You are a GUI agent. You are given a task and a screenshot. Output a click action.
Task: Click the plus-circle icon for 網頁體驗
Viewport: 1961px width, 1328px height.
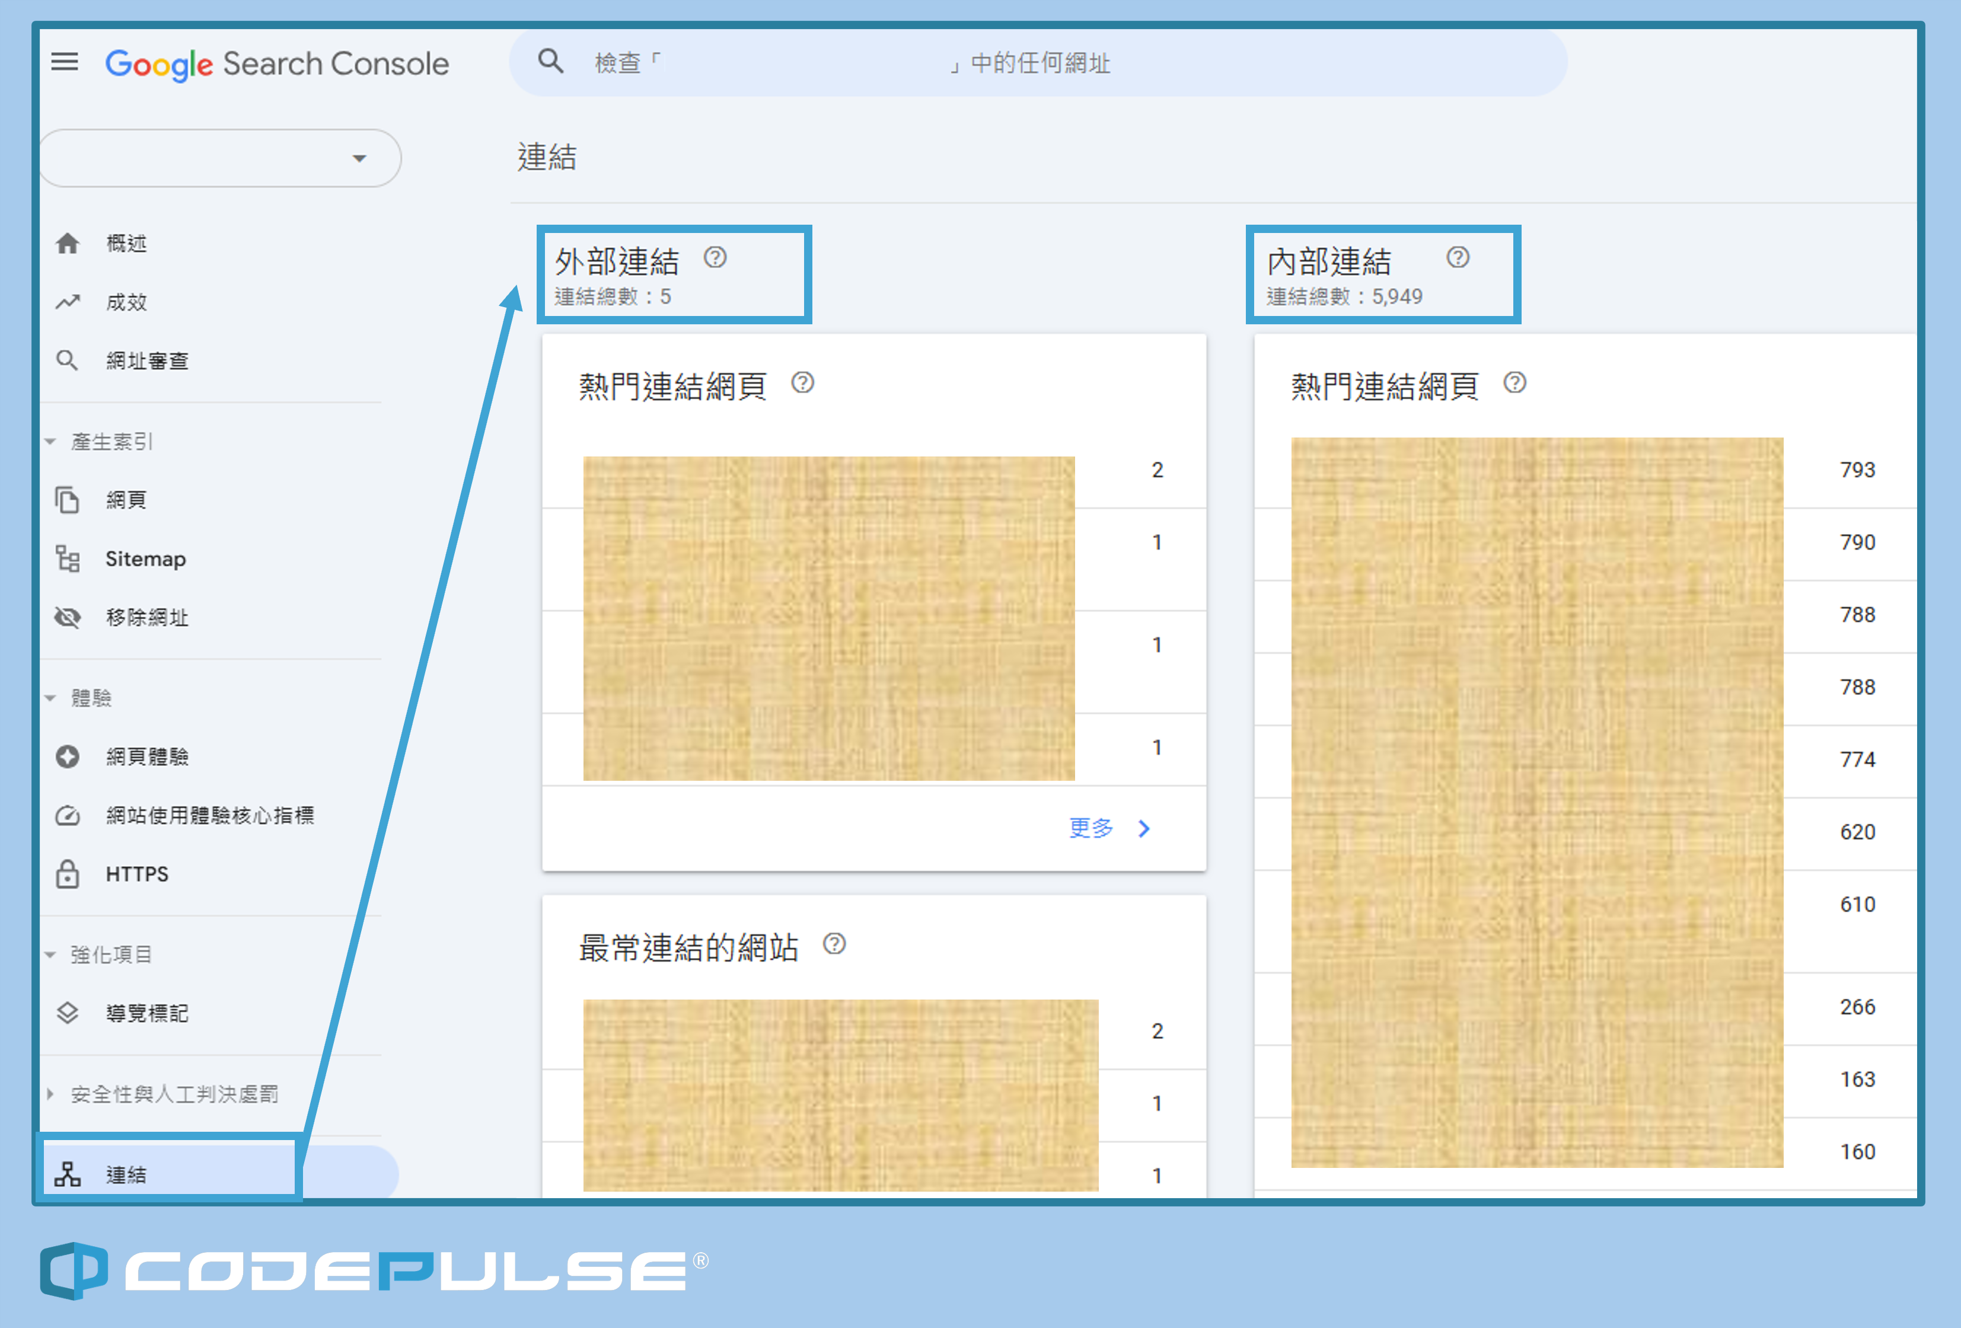click(68, 756)
